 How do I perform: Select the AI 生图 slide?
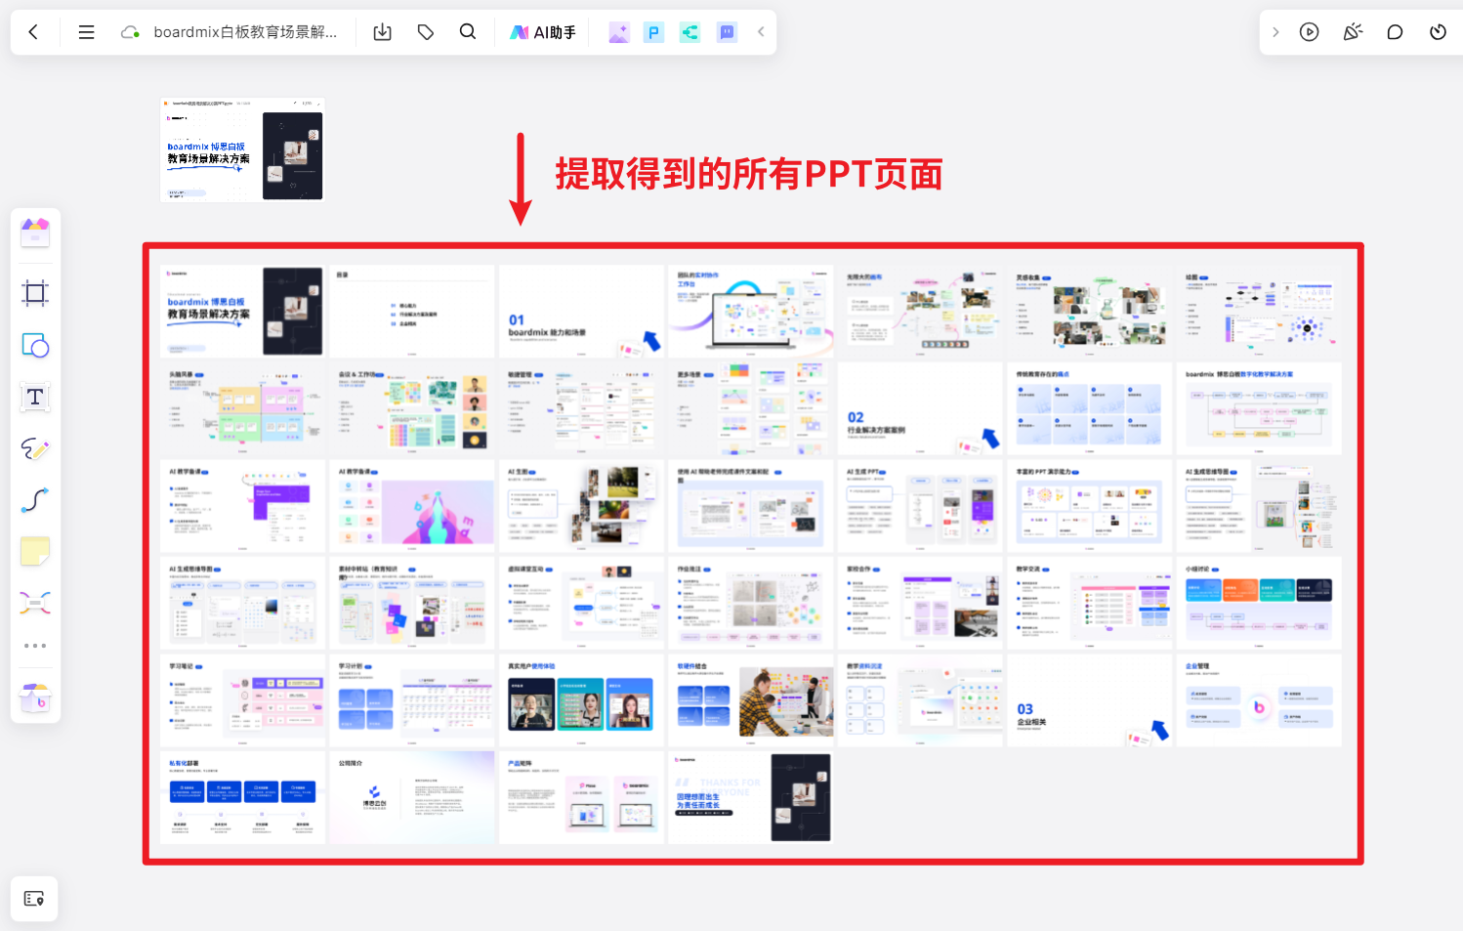[582, 506]
